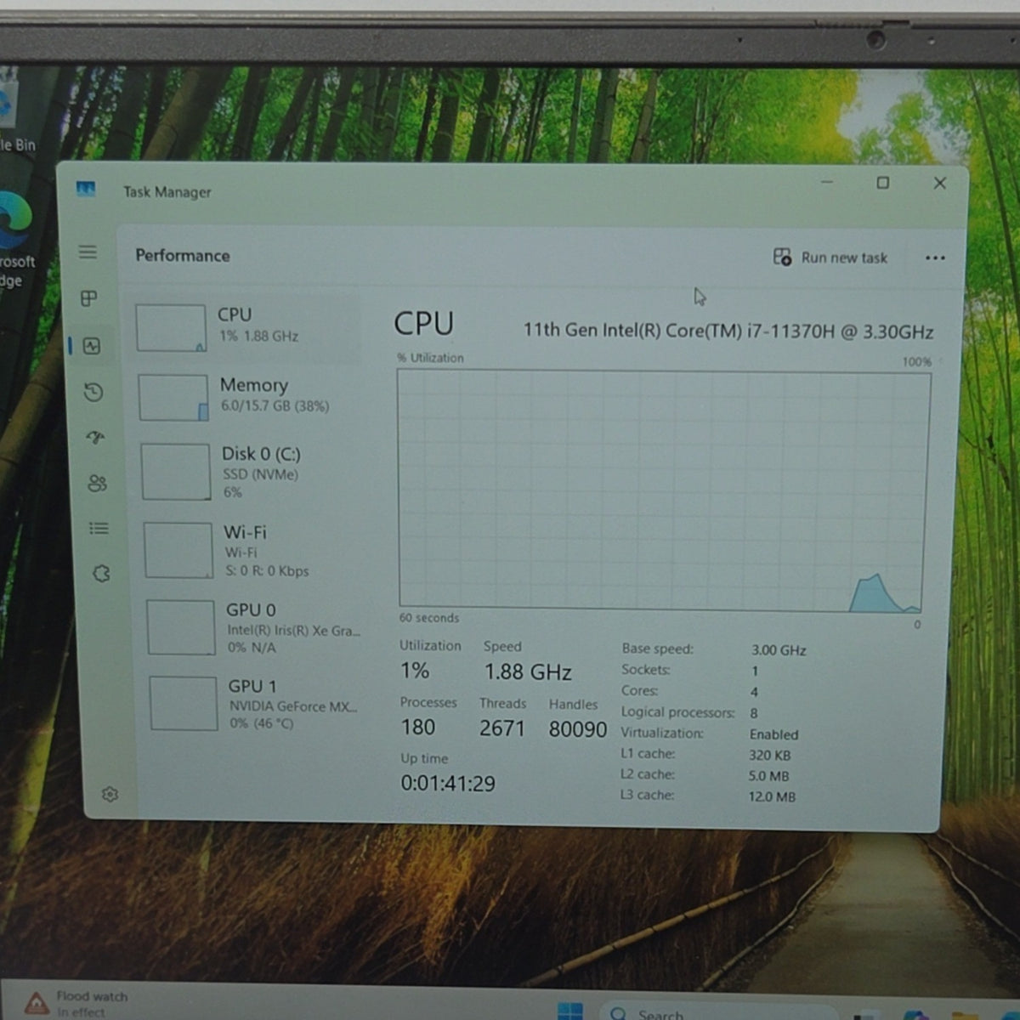Click Logical processors value 8
The width and height of the screenshot is (1020, 1020).
pyautogui.click(x=754, y=713)
